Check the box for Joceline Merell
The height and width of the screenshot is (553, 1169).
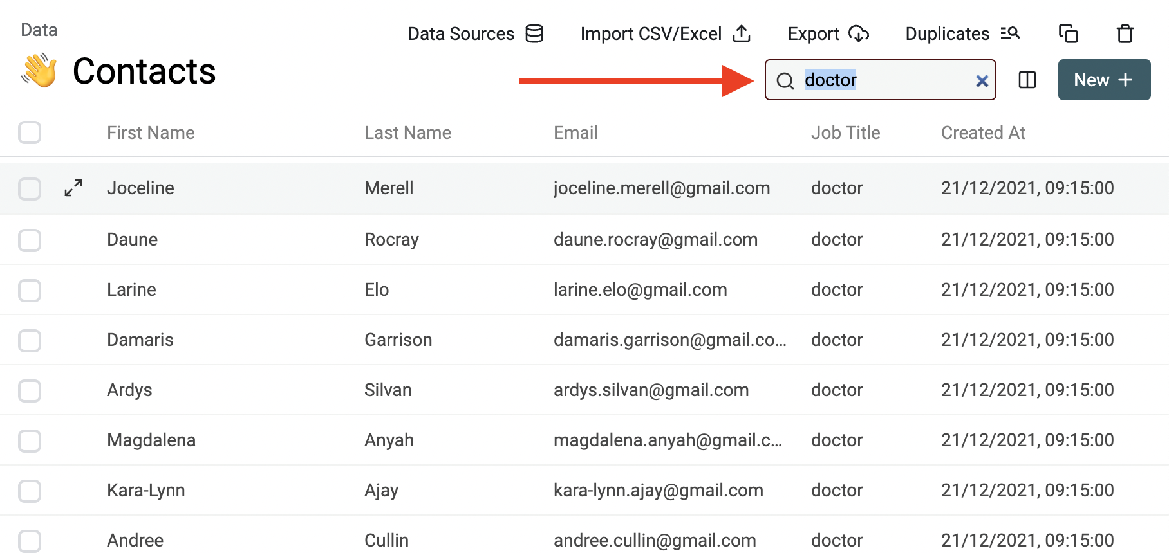tap(30, 189)
